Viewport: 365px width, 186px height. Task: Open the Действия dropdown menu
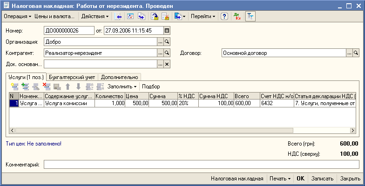[x=95, y=16]
